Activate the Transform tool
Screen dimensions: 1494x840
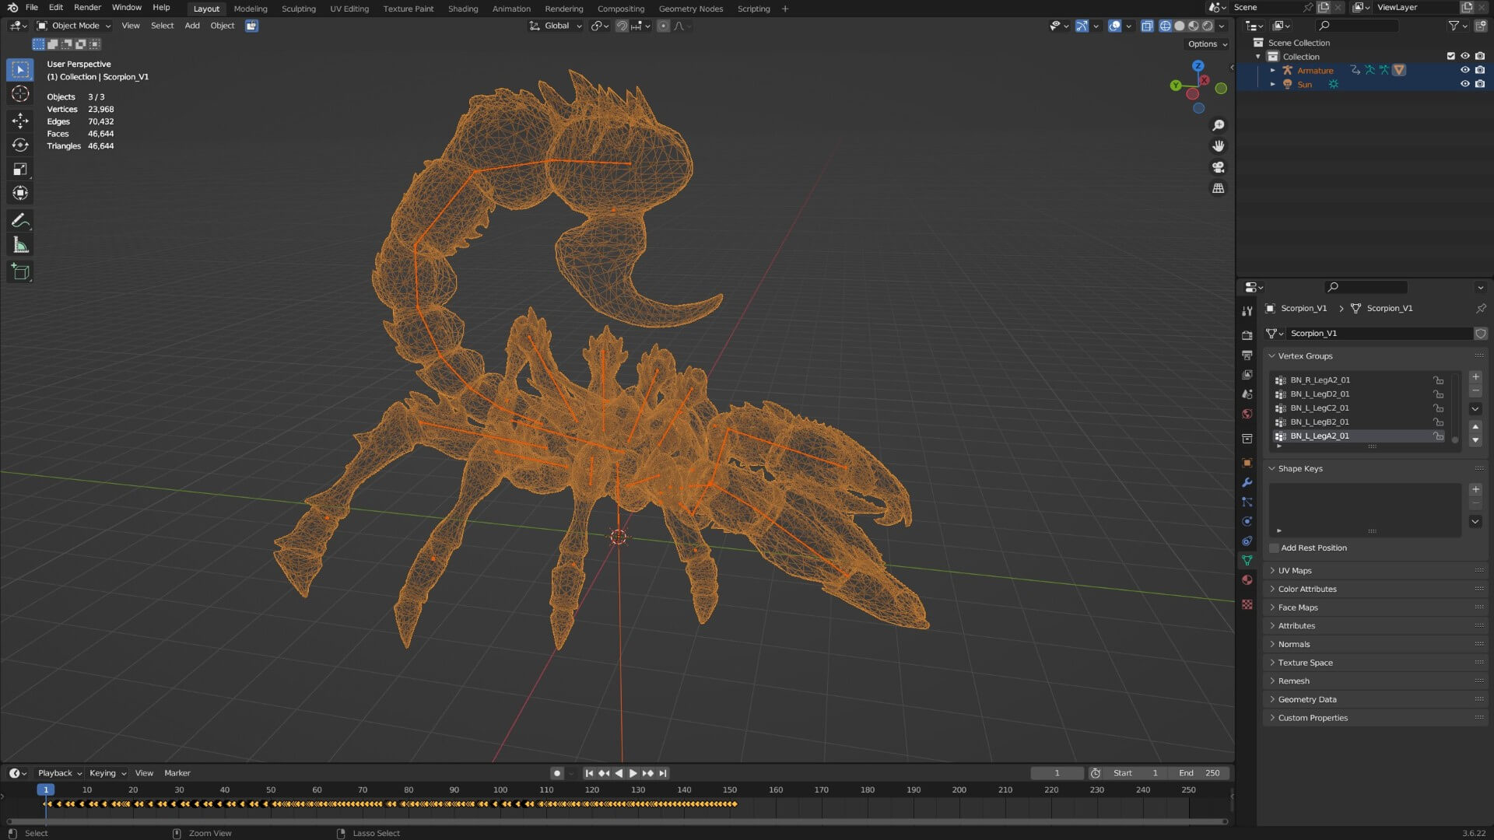[20, 194]
